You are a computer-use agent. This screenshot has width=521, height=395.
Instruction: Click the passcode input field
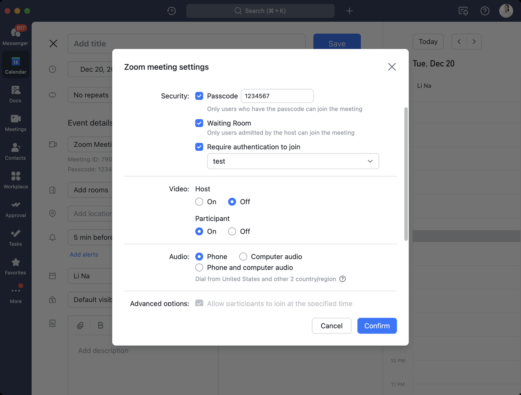pyautogui.click(x=277, y=96)
